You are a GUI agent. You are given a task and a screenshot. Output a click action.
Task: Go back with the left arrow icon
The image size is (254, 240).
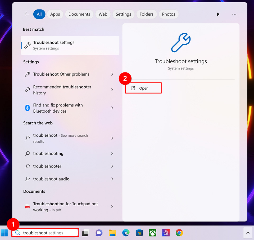tap(27, 14)
